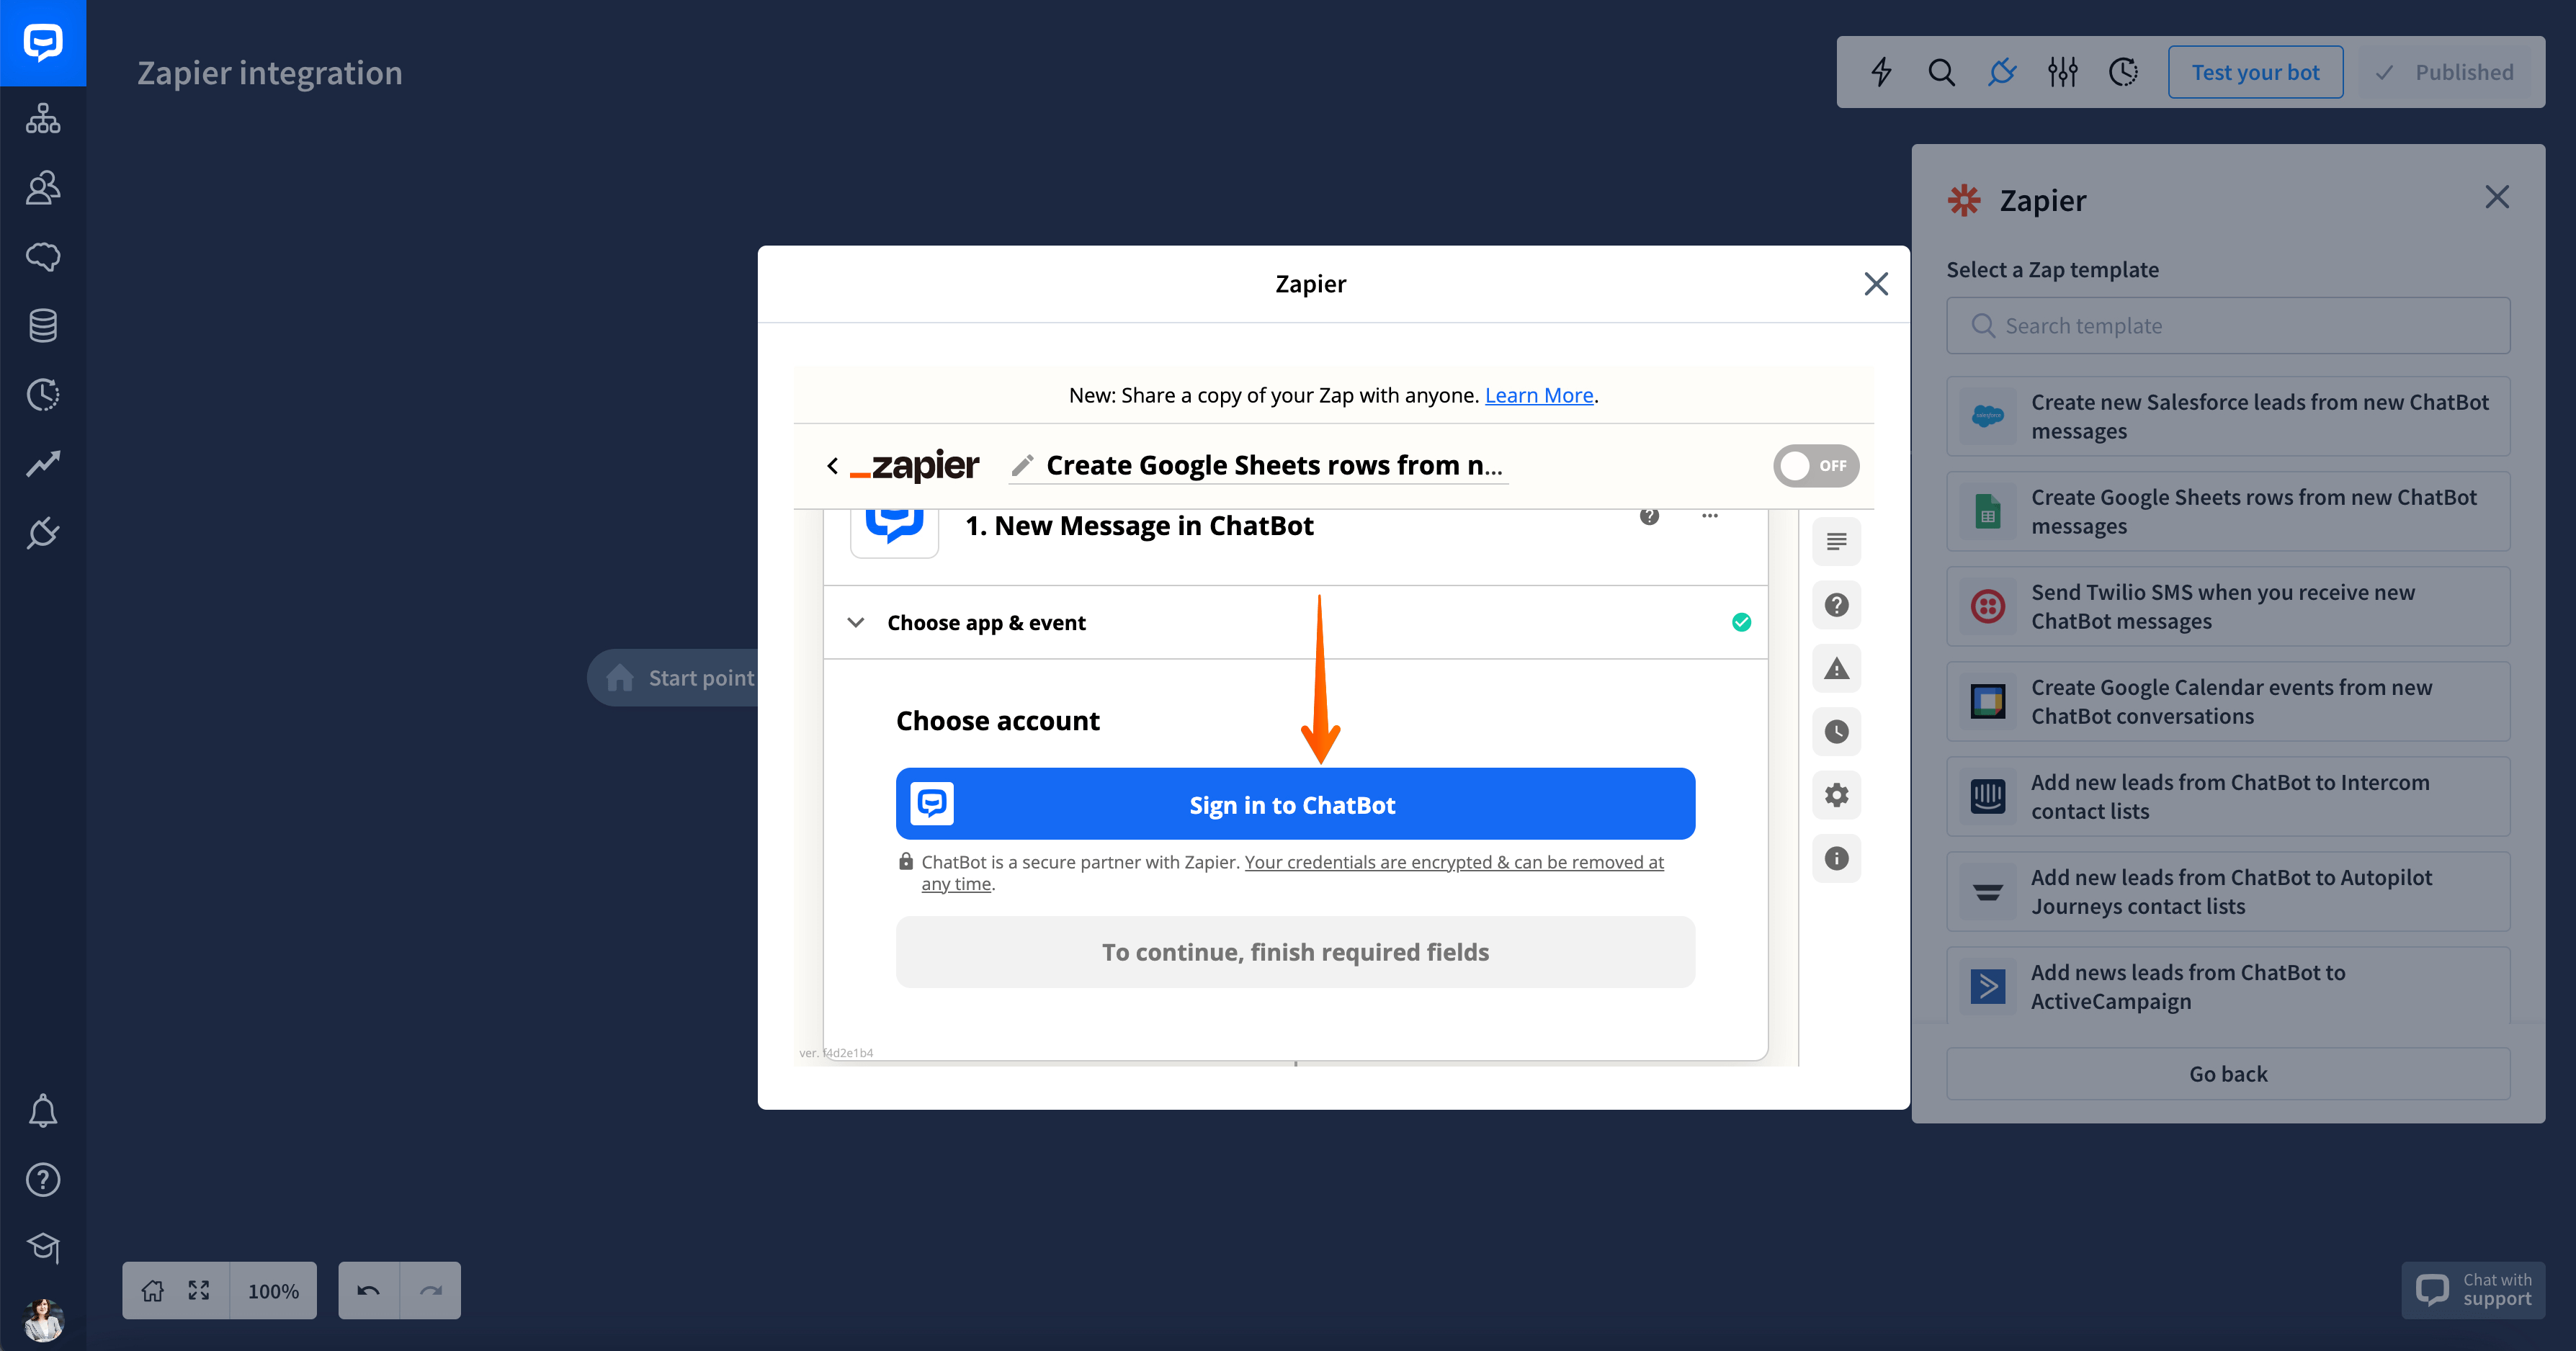Open the Database icon in sidebar
Viewport: 2576px width, 1351px height.
click(x=43, y=325)
